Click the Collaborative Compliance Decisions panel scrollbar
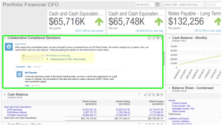Image resolution: width=223 pixels, height=126 pixels. pos(164,58)
